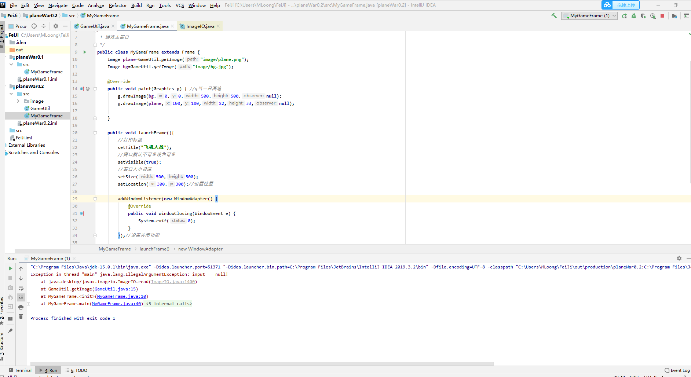This screenshot has height=377, width=691.
Task: Close the MyGameFrame (1) run tab
Action: tap(74, 259)
